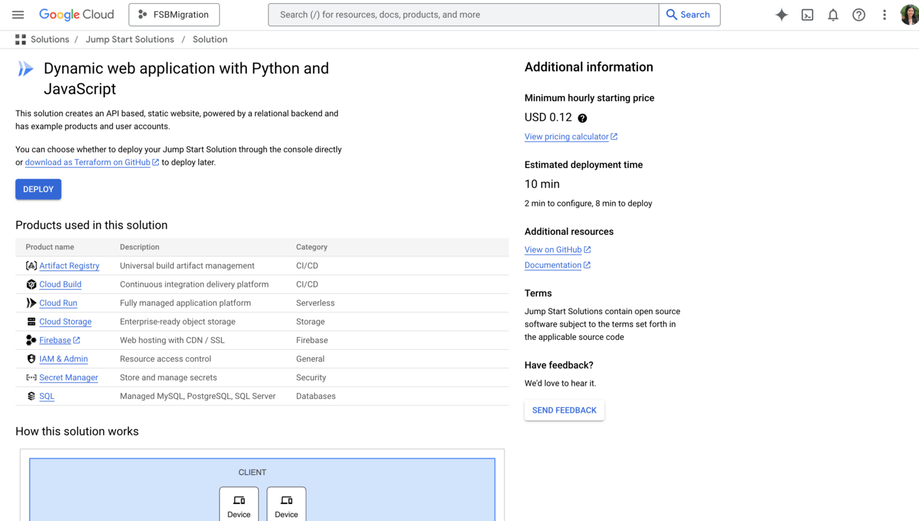Focus the resource search field
The image size is (919, 521).
463,14
